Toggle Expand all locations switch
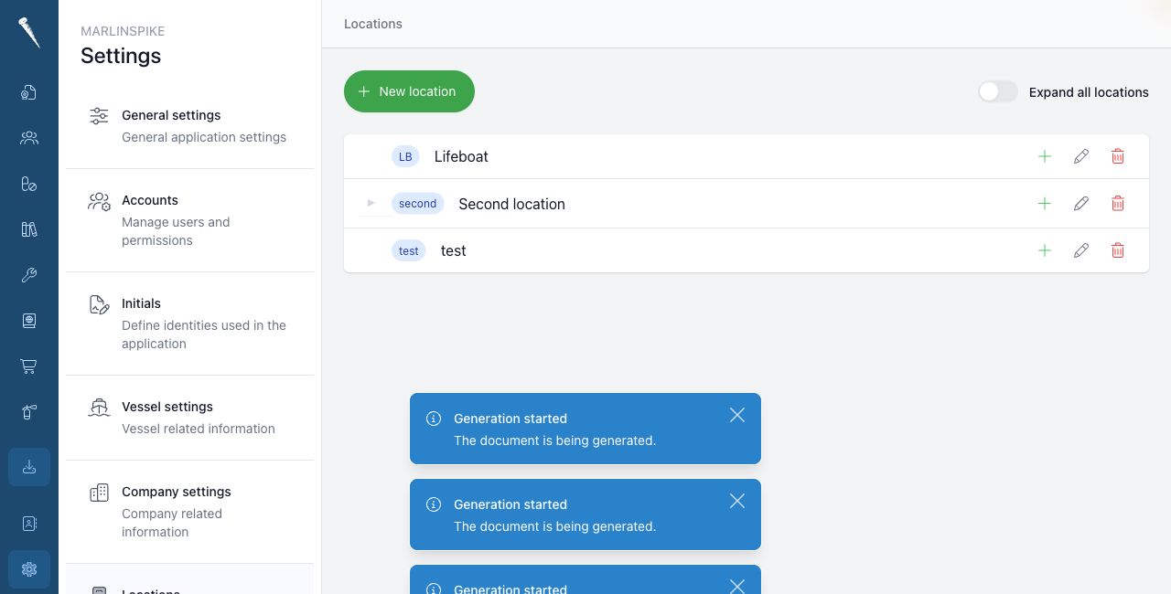The image size is (1171, 594). [x=997, y=91]
